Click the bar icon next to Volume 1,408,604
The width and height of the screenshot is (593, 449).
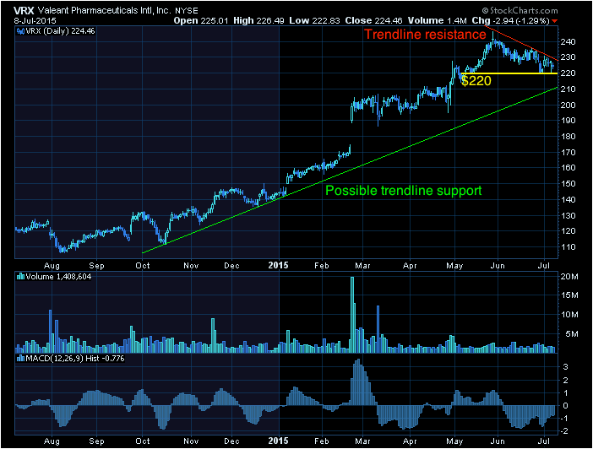20,277
